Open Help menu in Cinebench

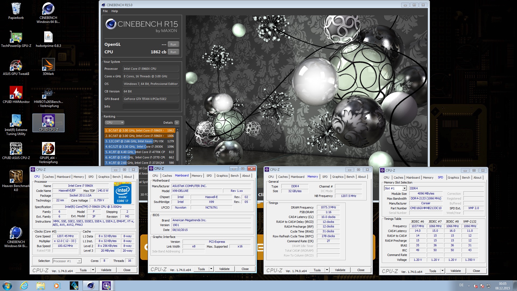click(x=115, y=11)
